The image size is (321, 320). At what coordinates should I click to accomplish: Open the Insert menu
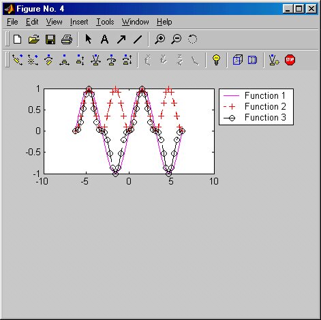point(79,22)
